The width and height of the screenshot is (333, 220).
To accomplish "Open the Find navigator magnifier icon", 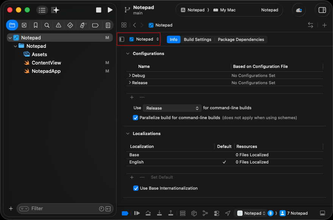I will coord(47,25).
